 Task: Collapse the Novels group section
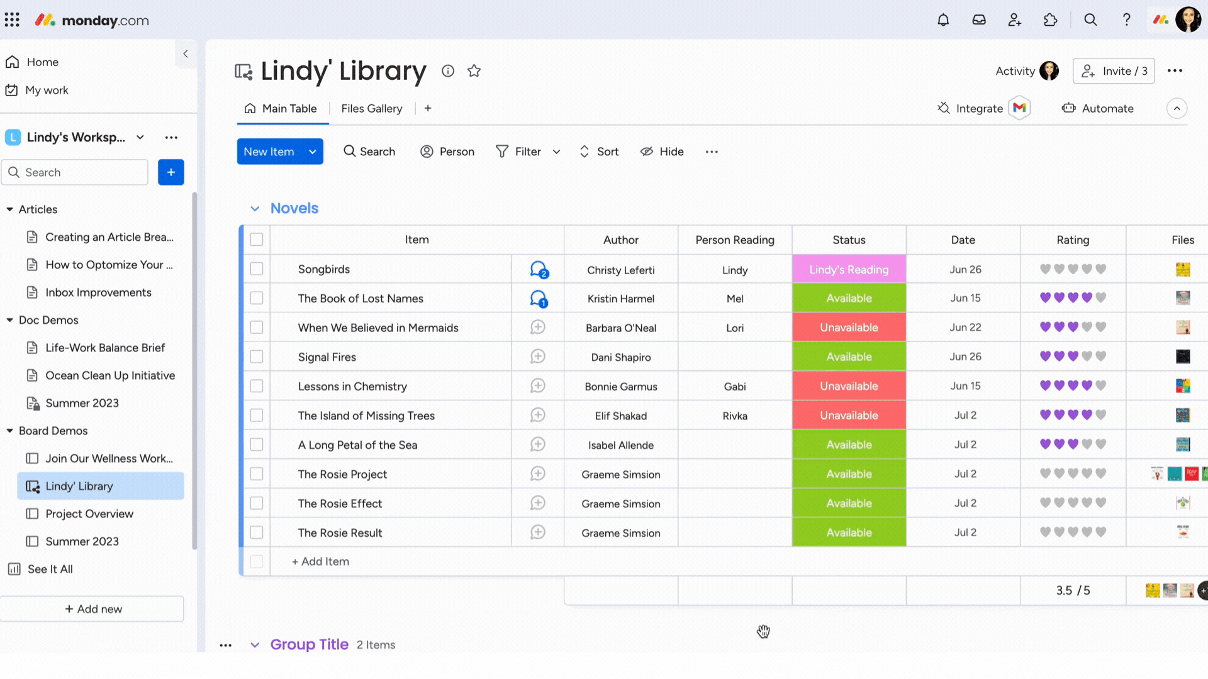[x=255, y=208]
